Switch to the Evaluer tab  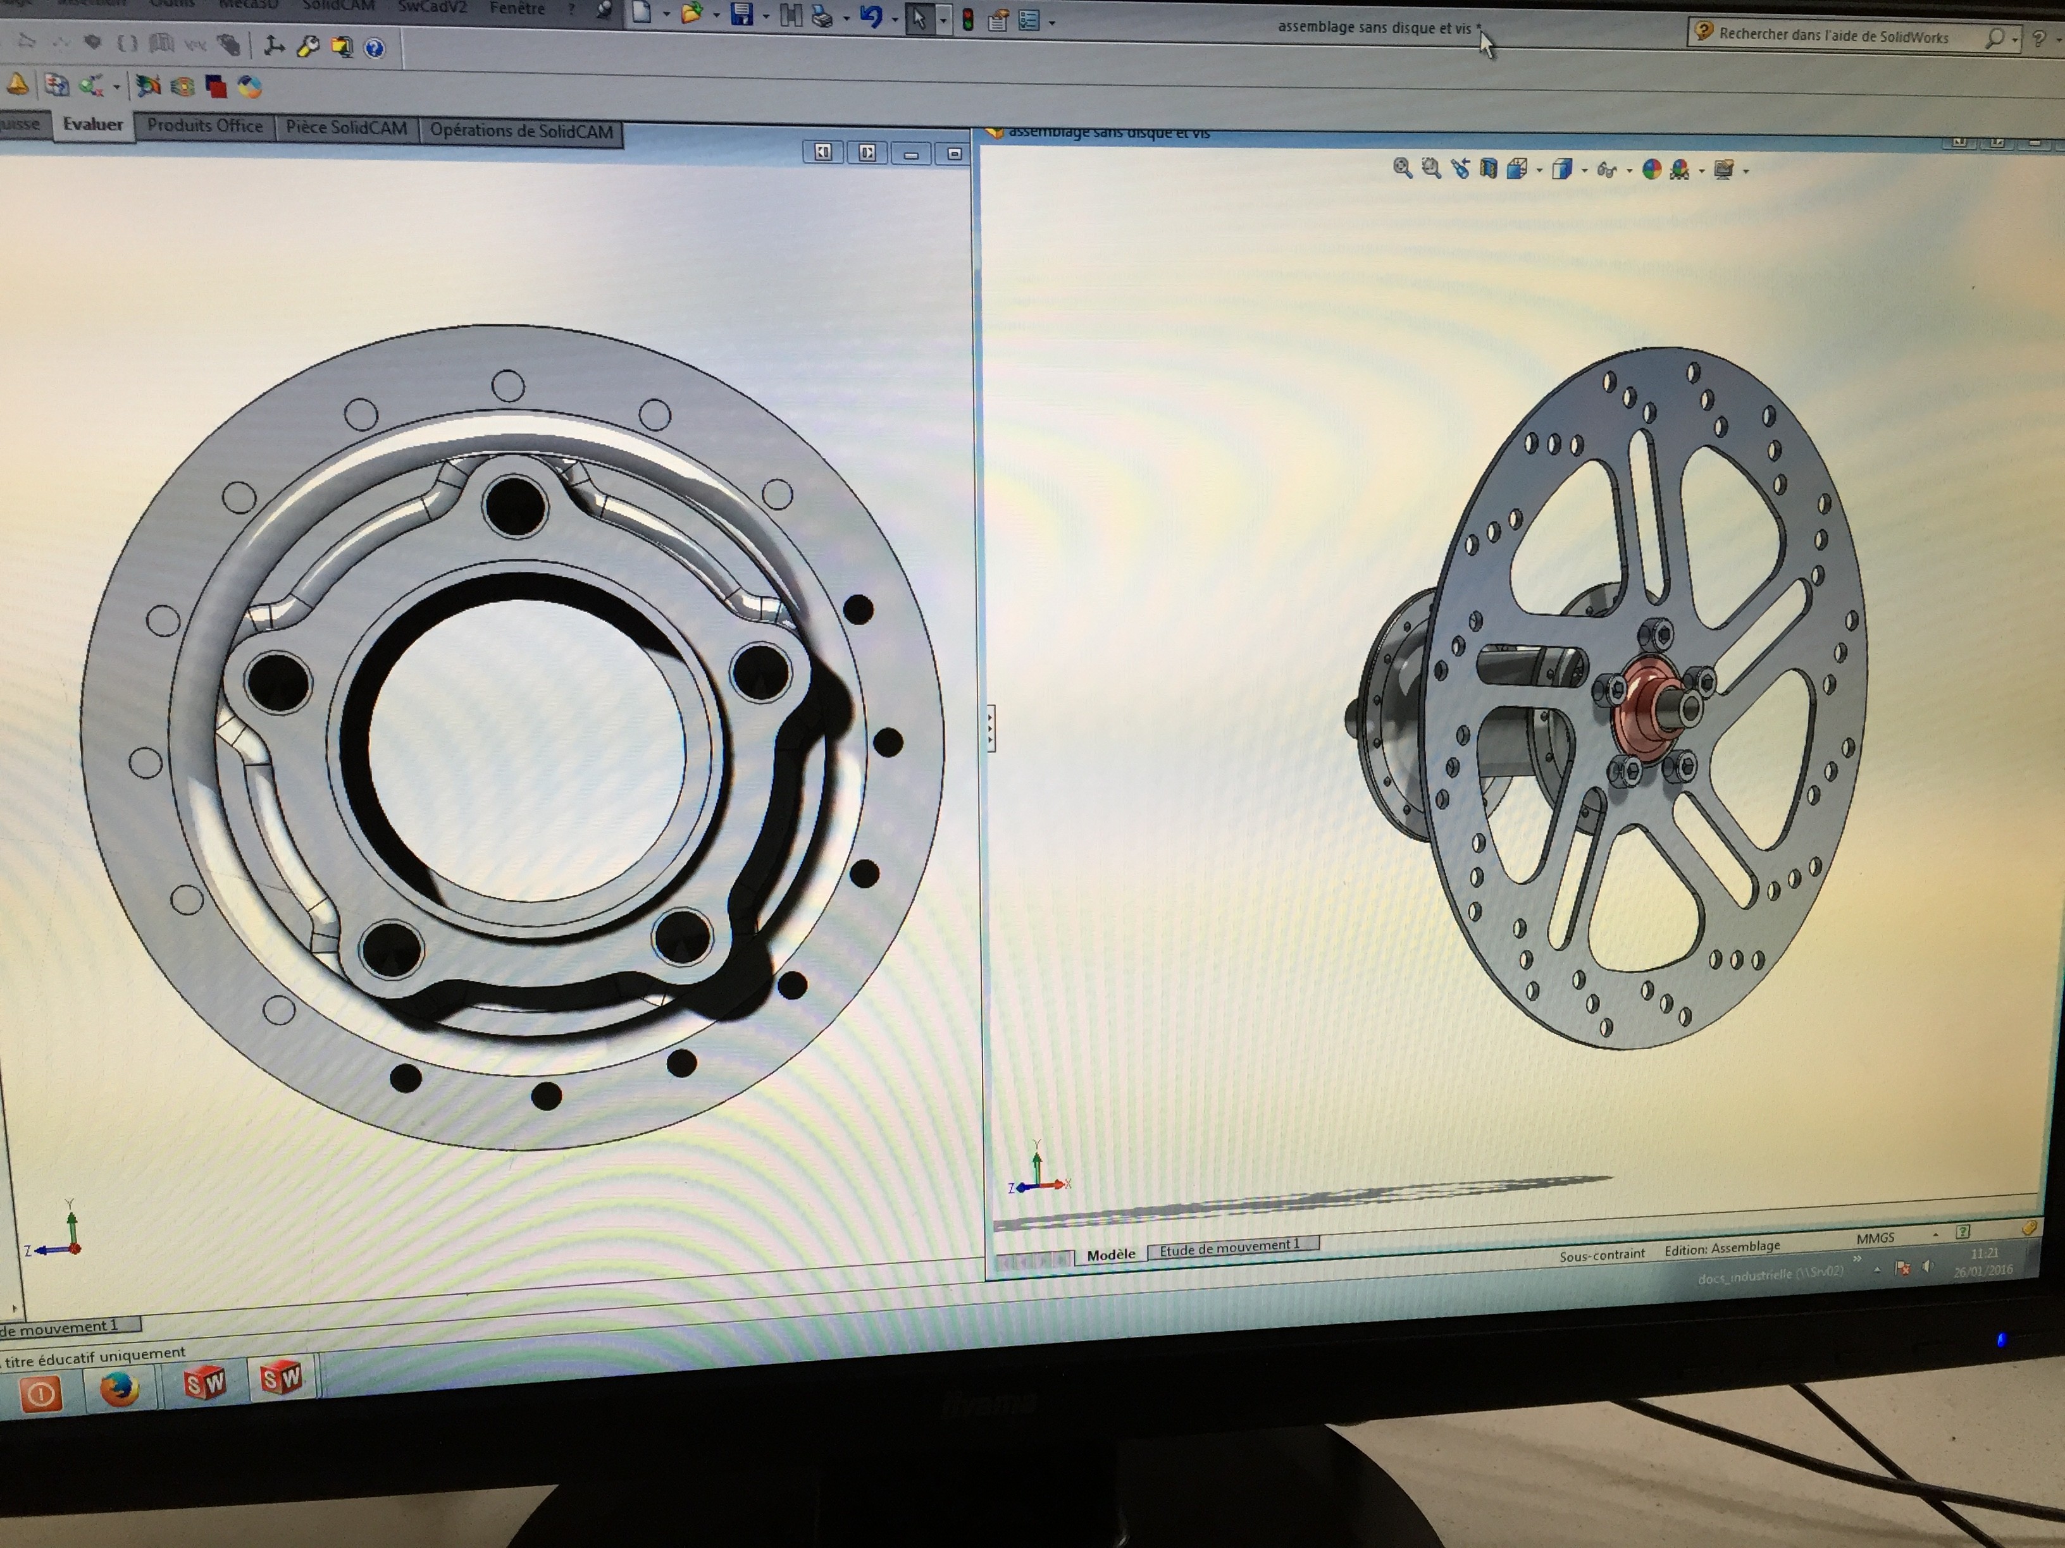92,124
